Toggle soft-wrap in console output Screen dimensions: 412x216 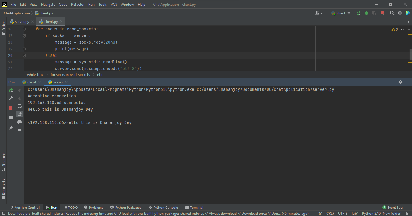[20, 106]
